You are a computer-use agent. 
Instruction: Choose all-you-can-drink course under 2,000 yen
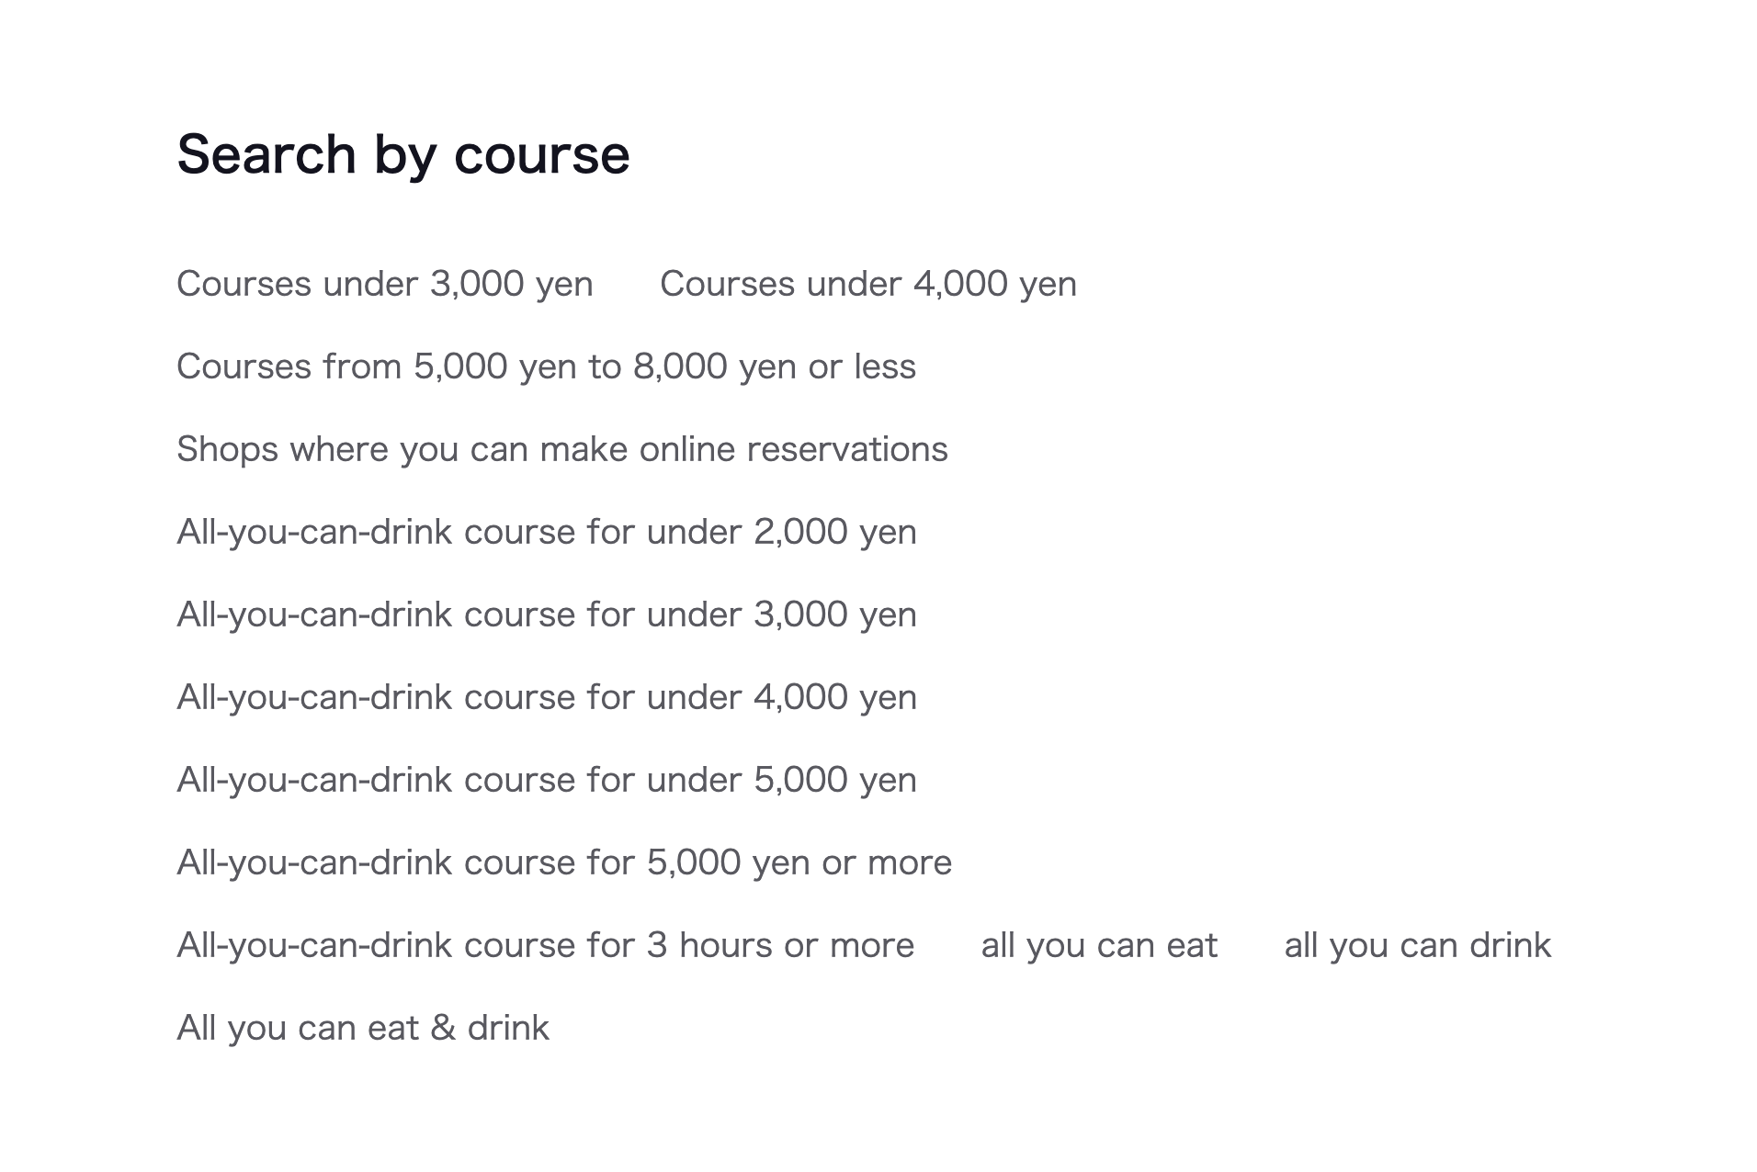546,532
